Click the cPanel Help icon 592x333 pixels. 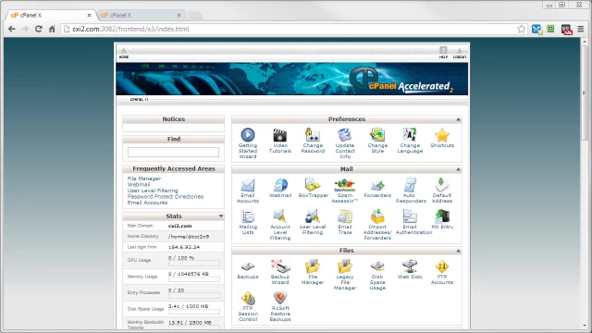(443, 52)
